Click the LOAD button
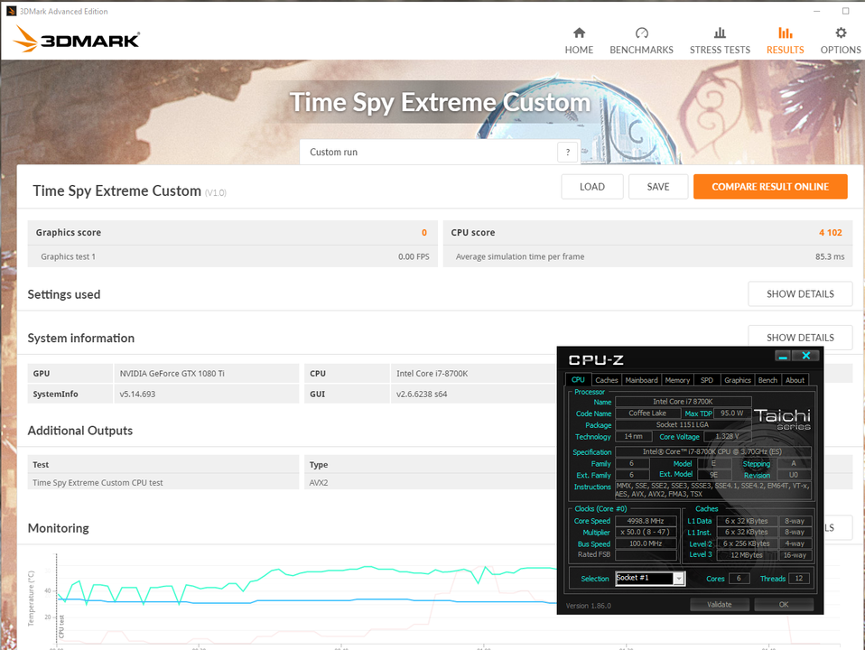 pyautogui.click(x=592, y=187)
